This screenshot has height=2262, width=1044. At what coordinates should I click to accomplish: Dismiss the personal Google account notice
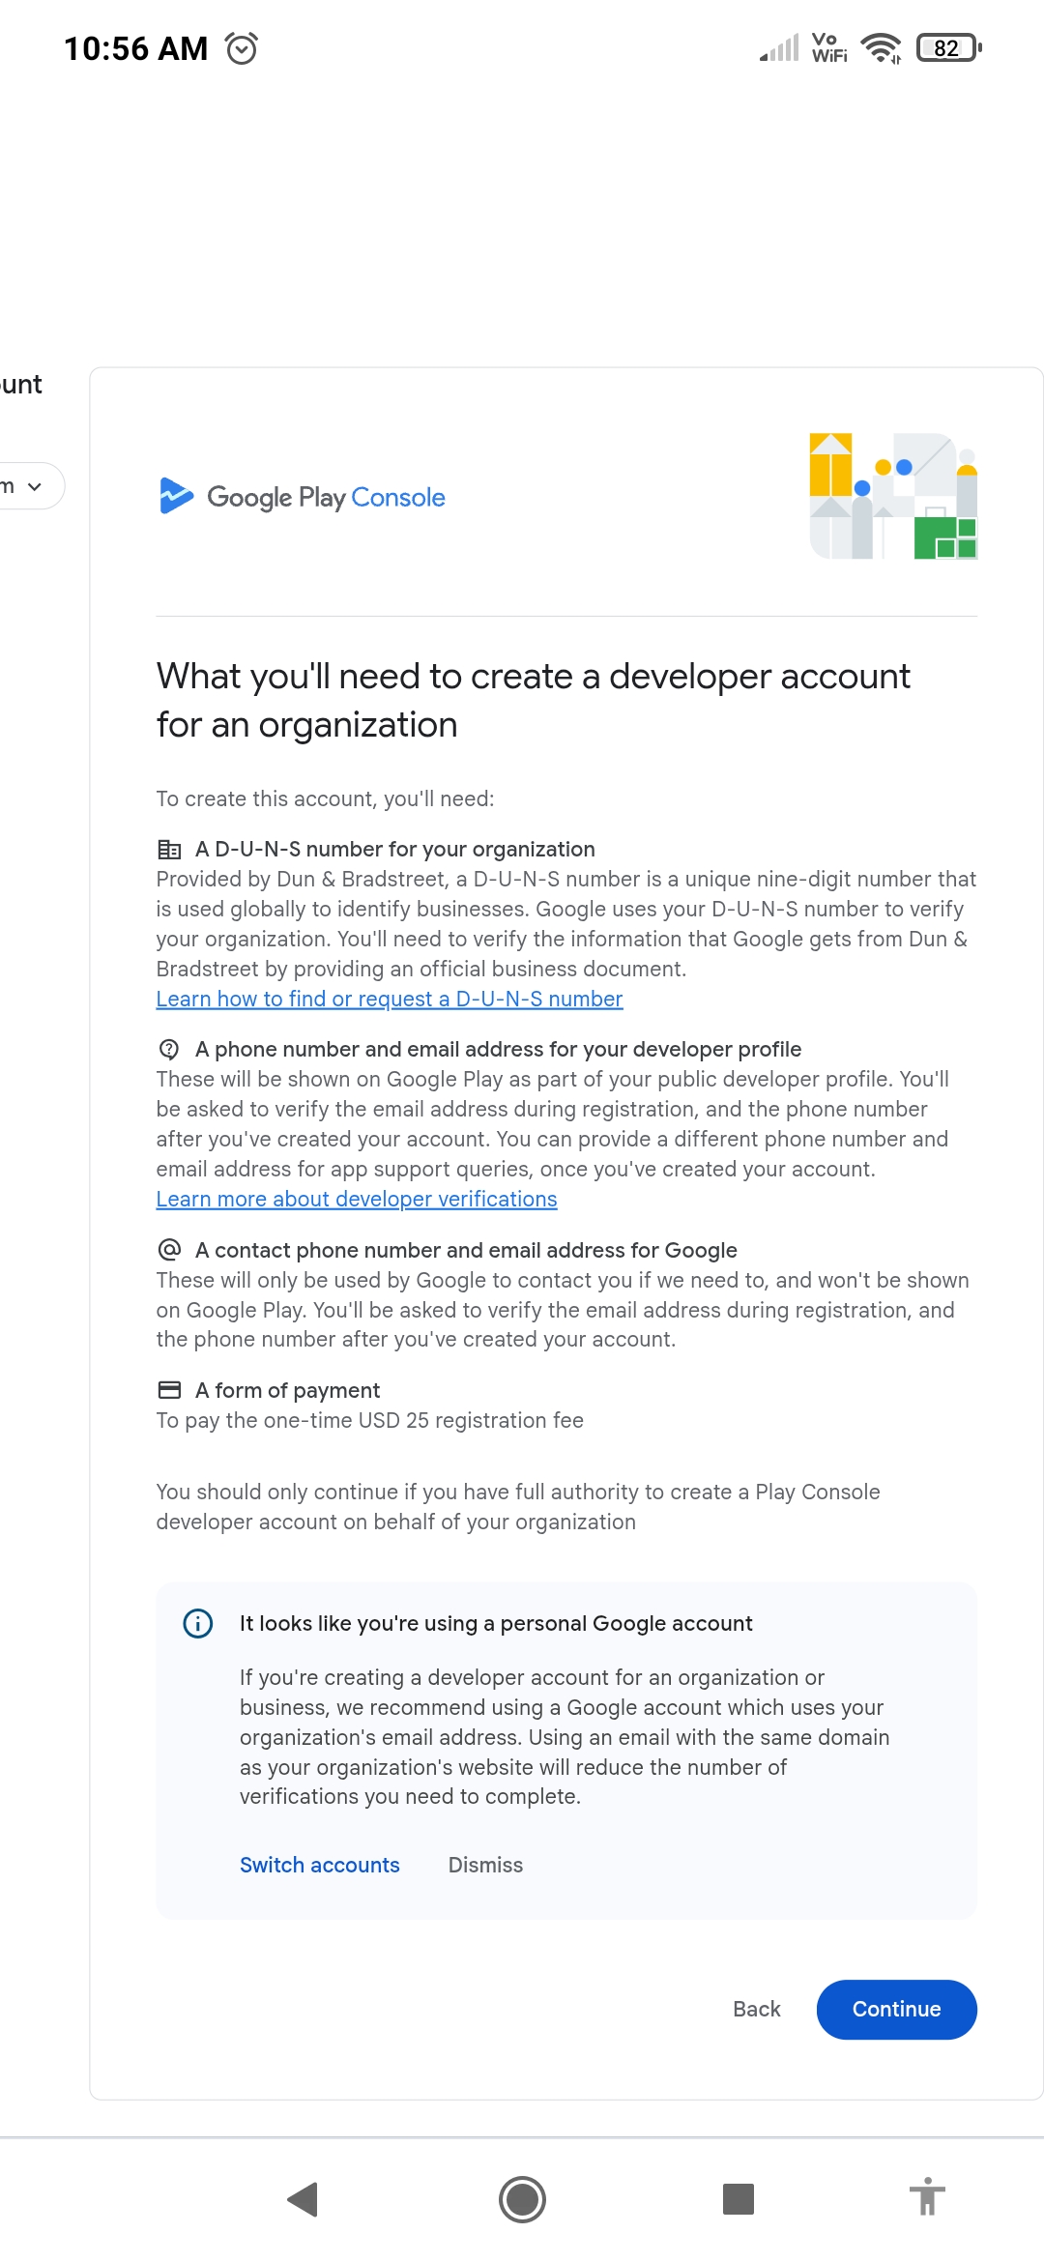[x=485, y=1865]
